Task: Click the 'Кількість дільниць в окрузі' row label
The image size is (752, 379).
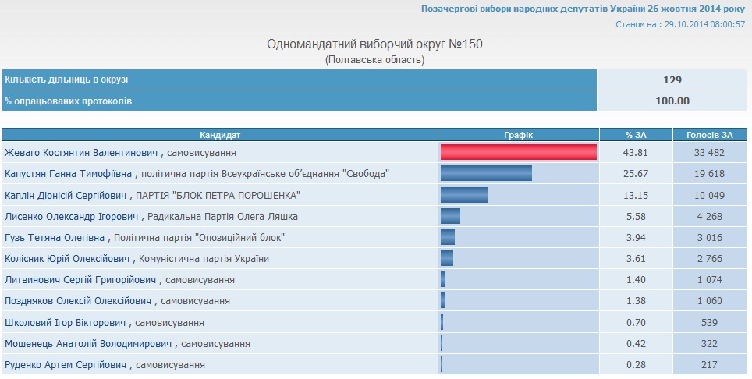Action: [x=66, y=80]
